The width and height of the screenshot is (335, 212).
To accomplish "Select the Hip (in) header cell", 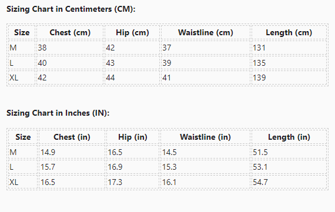I will pos(133,137).
